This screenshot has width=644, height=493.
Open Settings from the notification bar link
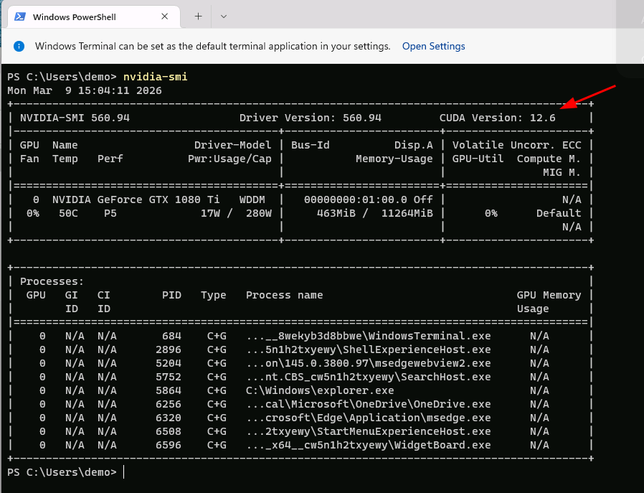433,46
